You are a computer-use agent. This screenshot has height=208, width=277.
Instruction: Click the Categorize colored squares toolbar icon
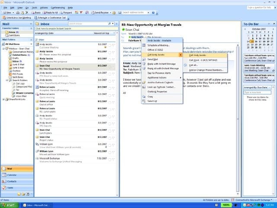click(x=77, y=13)
